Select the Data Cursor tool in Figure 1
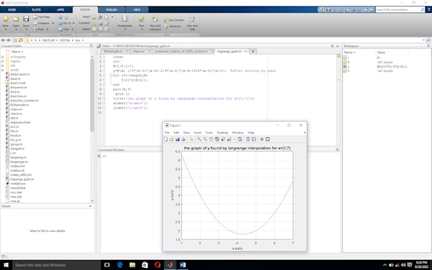The height and width of the screenshot is (270, 432). pyautogui.click(x=223, y=139)
